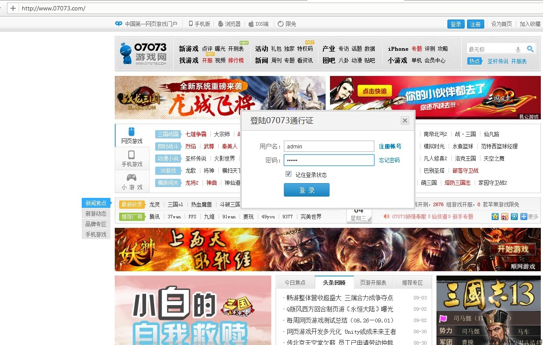Click the 新游动态 side navigation item
Image resolution: width=543 pixels, height=345 pixels.
96,214
